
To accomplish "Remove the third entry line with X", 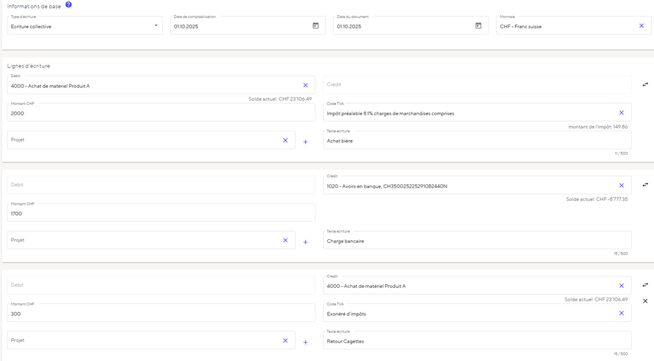I will pyautogui.click(x=645, y=301).
